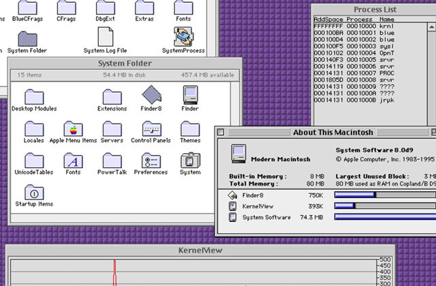Click the Process List scroll up arrow
Image resolution: width=436 pixels, height=286 pixels.
tap(431, 27)
